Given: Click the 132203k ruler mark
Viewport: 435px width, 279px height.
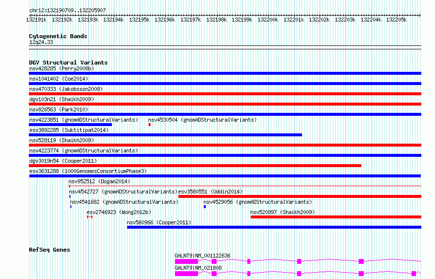Looking at the screenshot, I should 345,20.
